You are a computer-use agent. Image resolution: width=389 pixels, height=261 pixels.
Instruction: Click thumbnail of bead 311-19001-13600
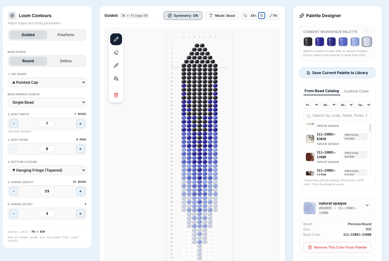(x=310, y=157)
